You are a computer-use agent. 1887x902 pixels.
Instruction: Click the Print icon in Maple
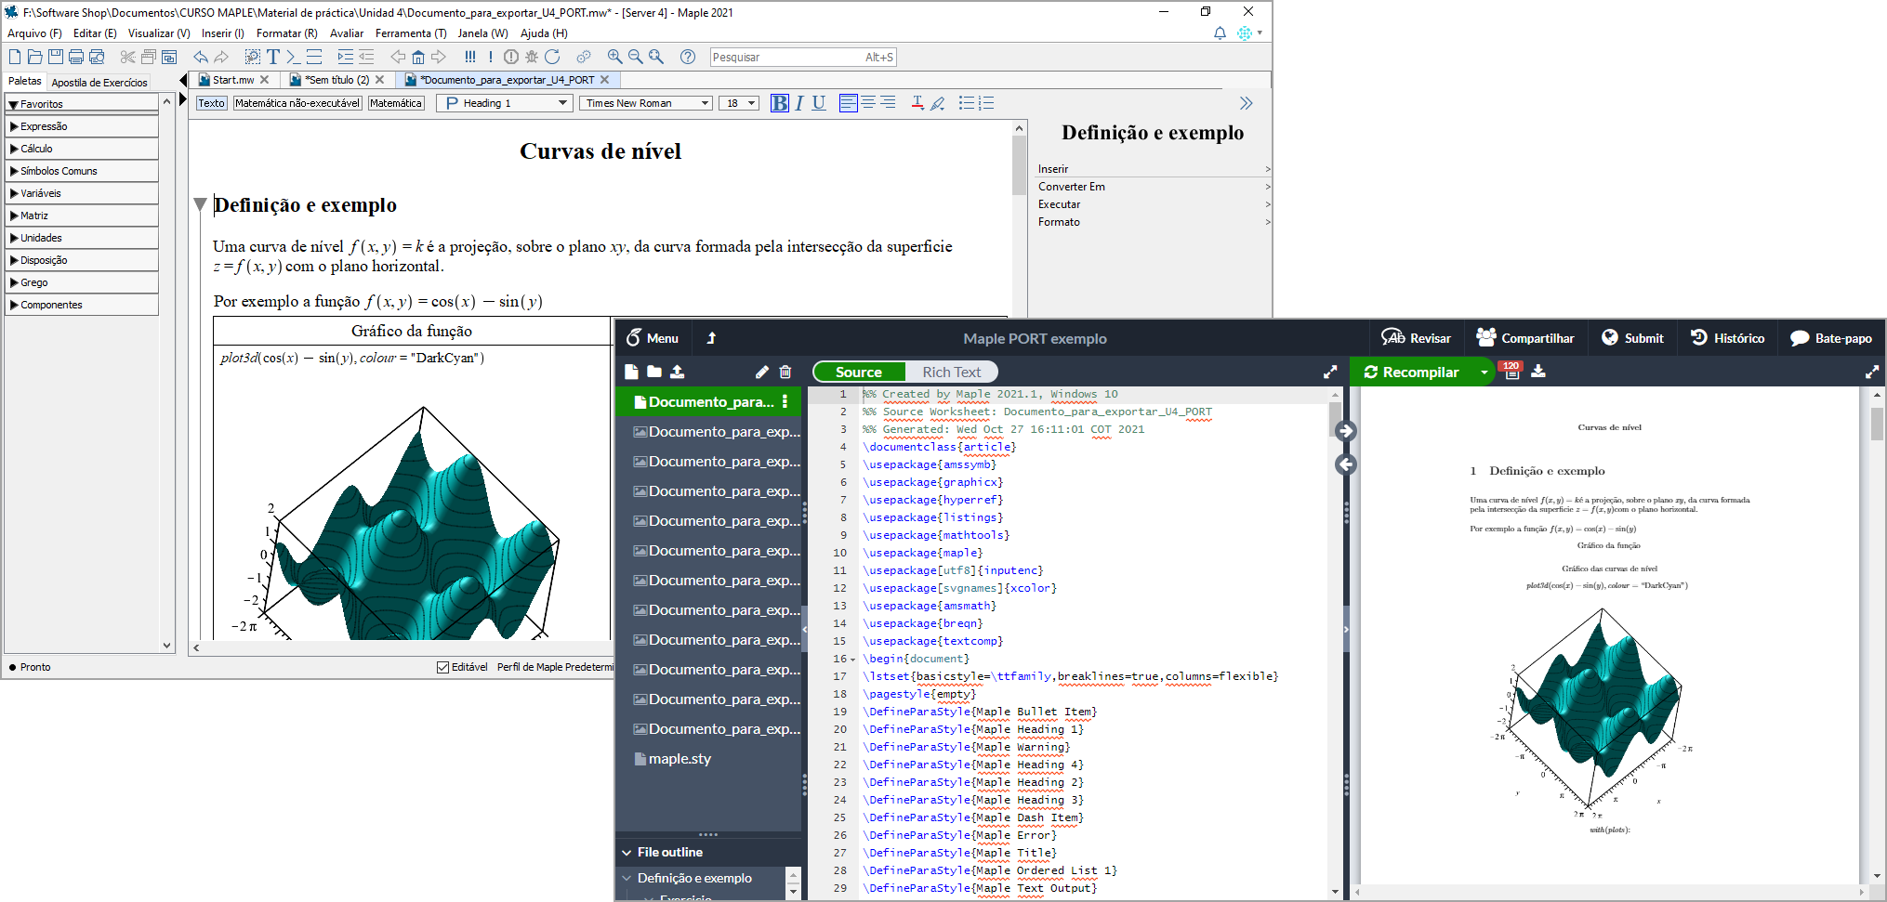pos(76,57)
